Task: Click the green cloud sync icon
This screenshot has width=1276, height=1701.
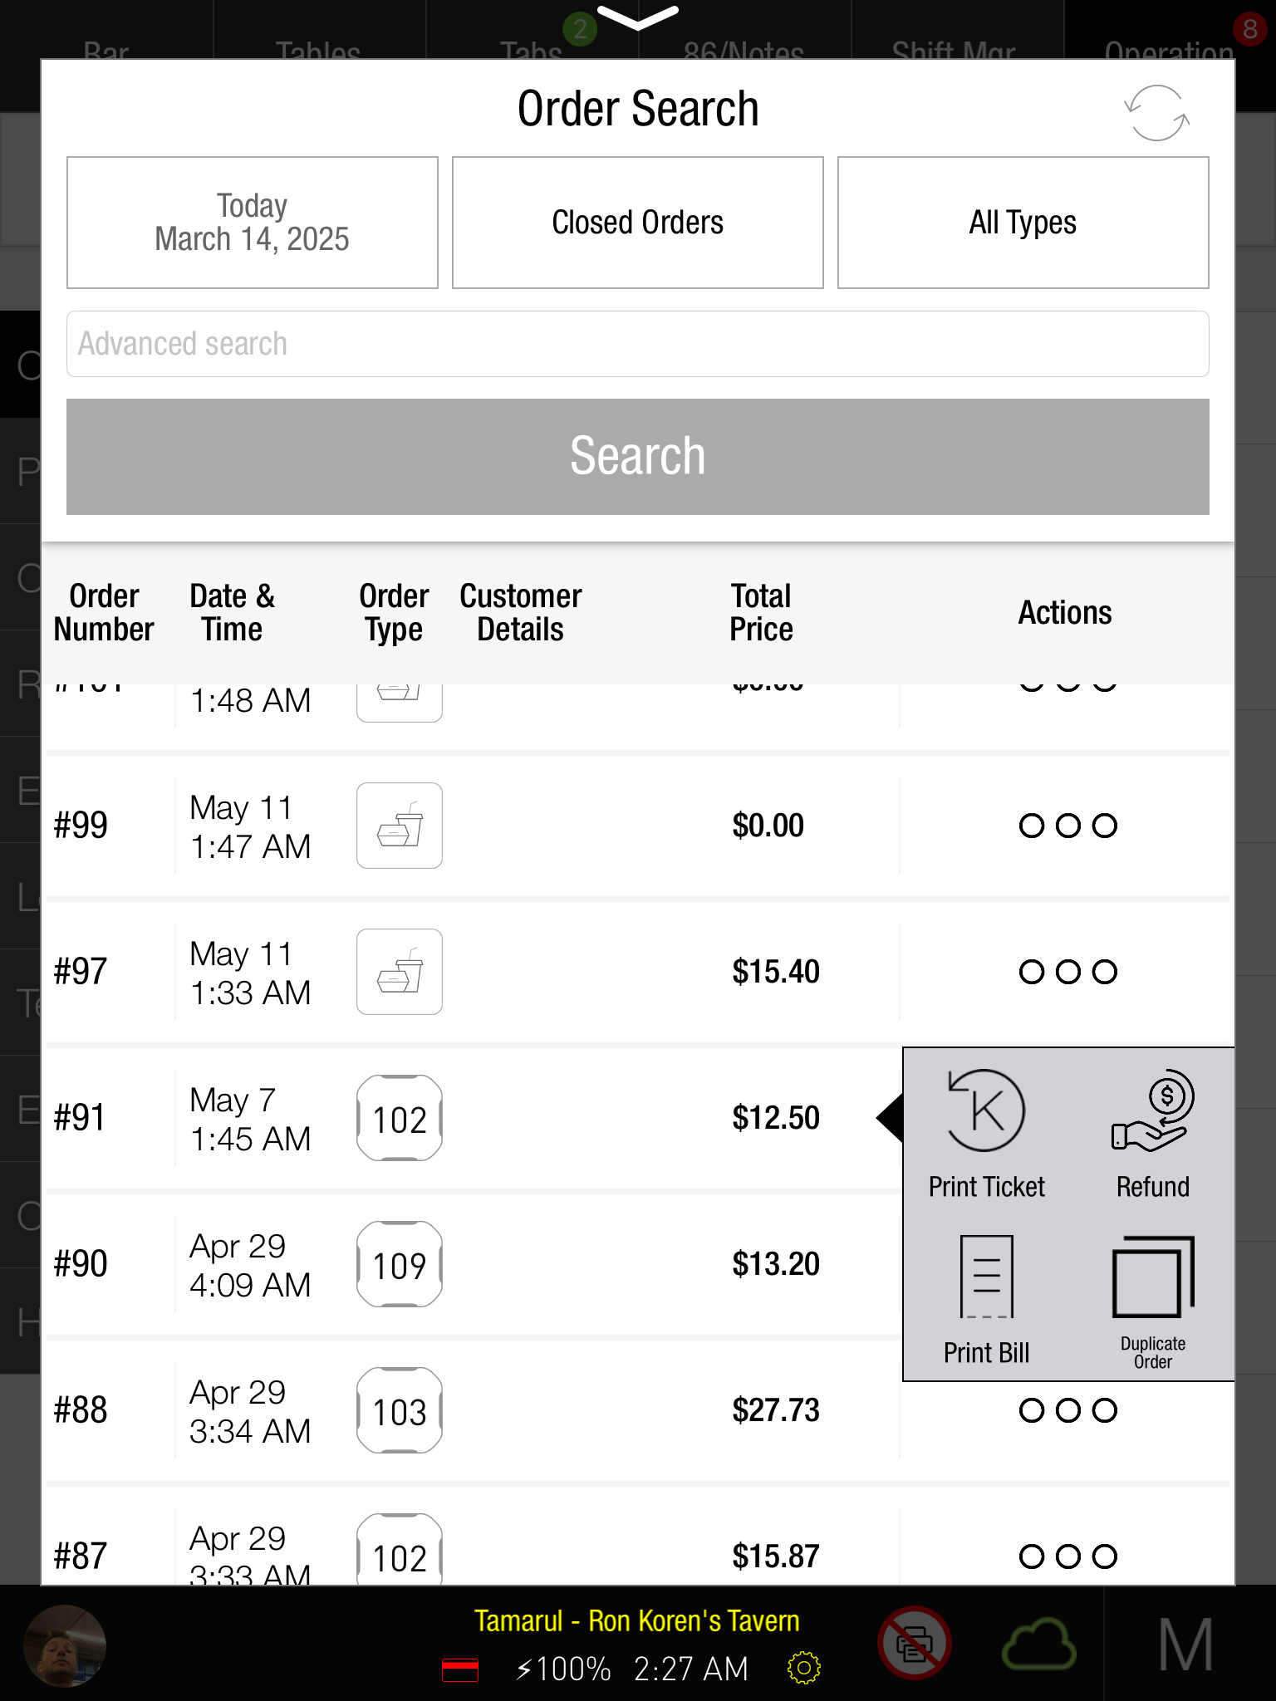Action: click(1039, 1645)
